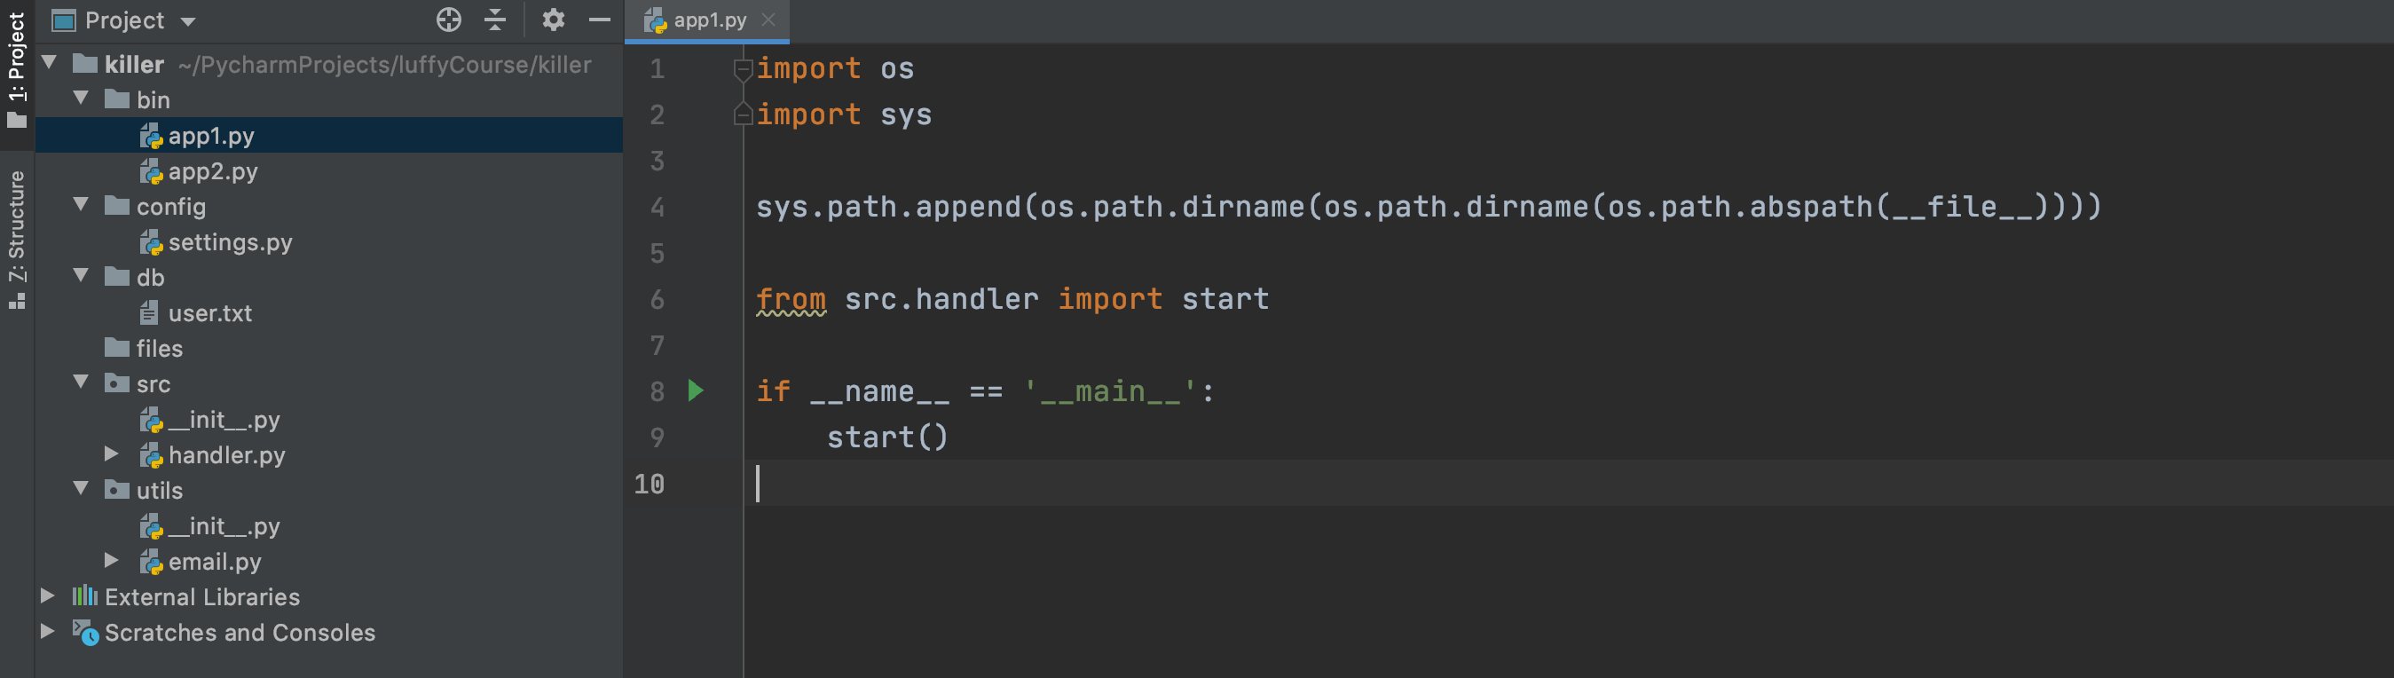Screen dimensions: 2394x678
Task: Hide the Project panel with minus icon
Action: tap(601, 20)
